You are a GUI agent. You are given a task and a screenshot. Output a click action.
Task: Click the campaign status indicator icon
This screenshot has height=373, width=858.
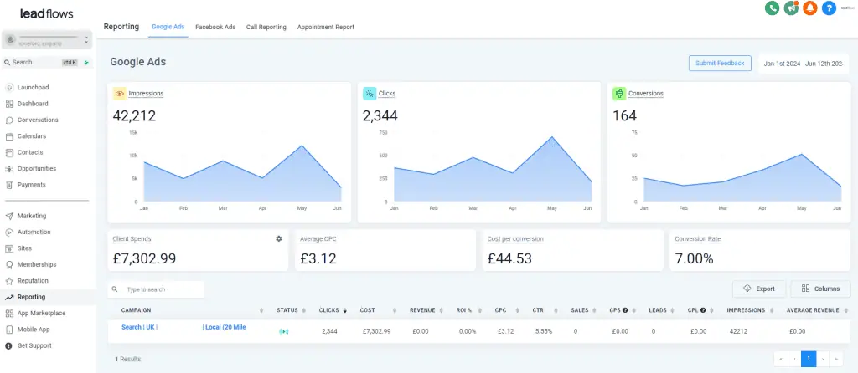pos(283,331)
